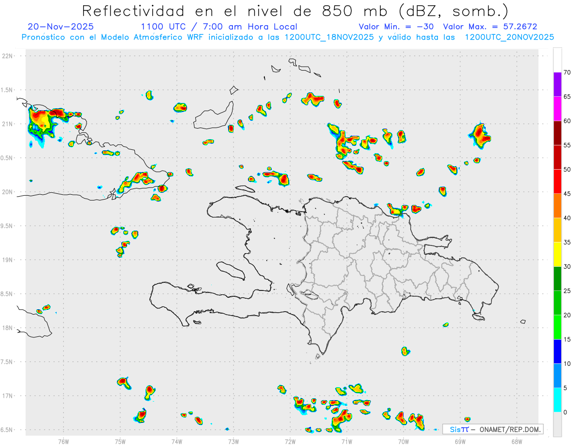This screenshot has width=580, height=448.
Task: Select the medium-green 20–25 dBZ legend band
Action: coord(557,303)
